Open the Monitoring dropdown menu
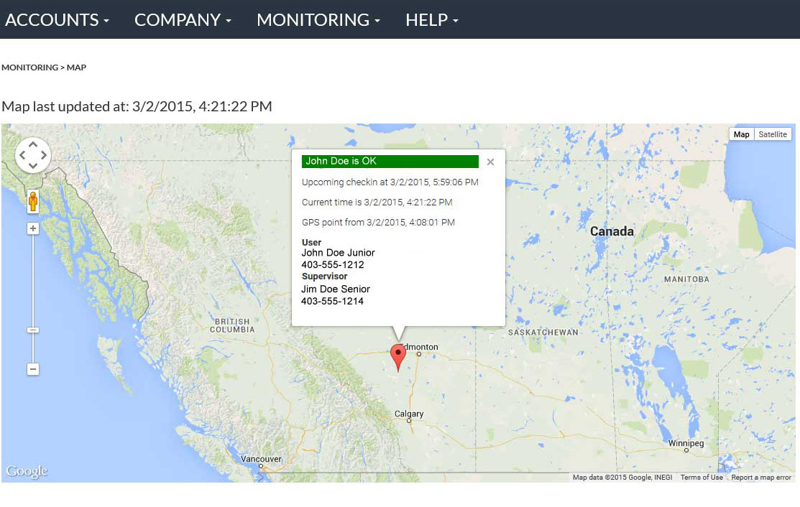Screen dimensions: 800x507 [318, 19]
